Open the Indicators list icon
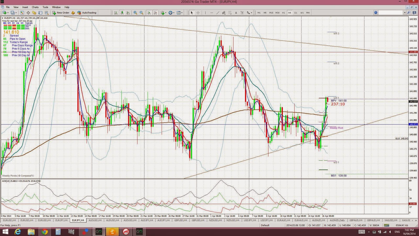This screenshot has width=419, height=236. click(163, 13)
